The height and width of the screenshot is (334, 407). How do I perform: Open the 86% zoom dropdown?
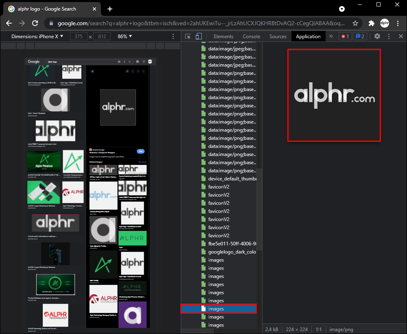coord(125,37)
